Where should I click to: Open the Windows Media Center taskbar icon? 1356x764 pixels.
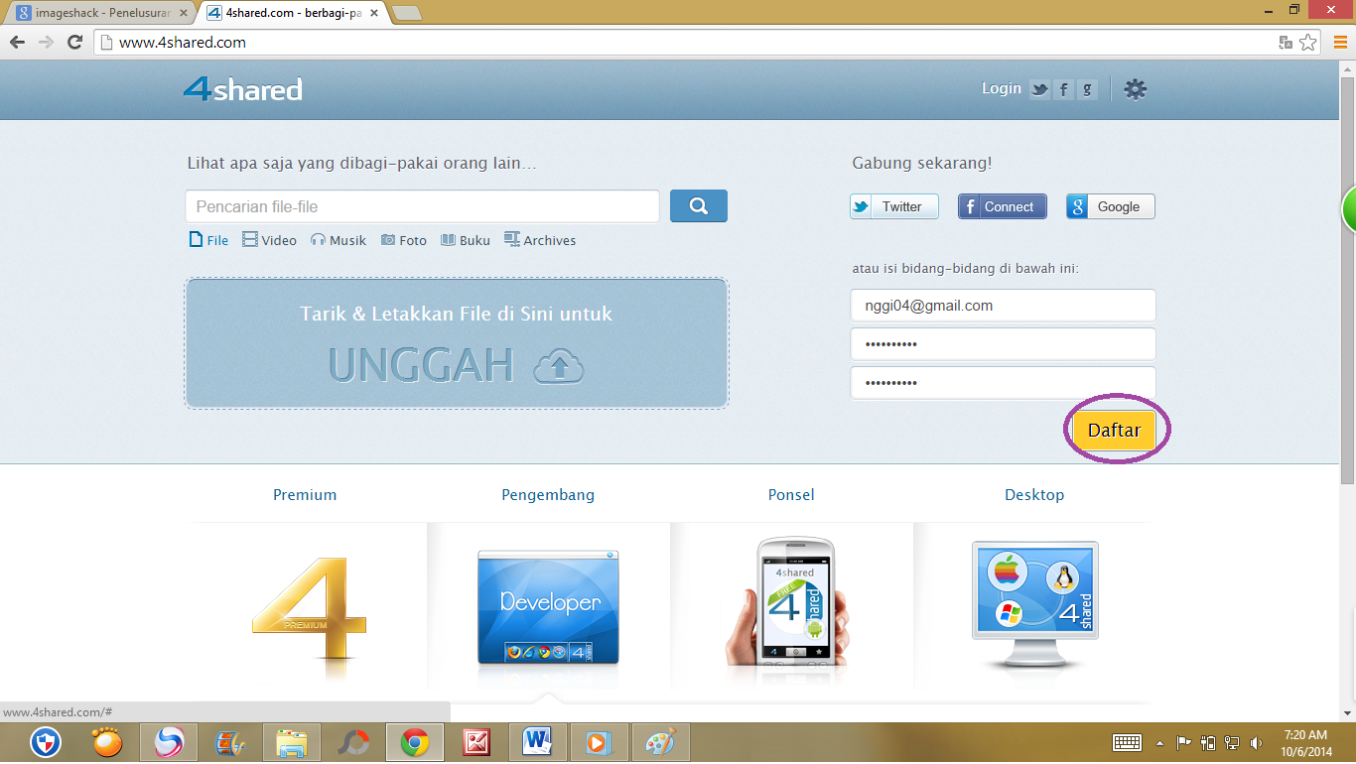[x=229, y=742]
